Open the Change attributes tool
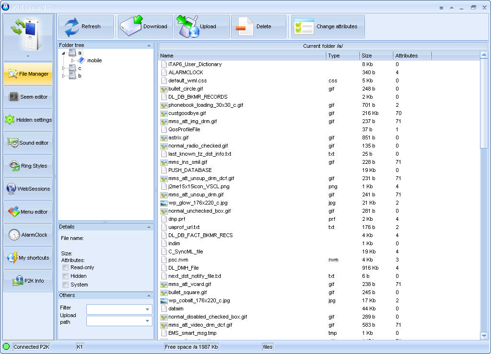 [303, 27]
